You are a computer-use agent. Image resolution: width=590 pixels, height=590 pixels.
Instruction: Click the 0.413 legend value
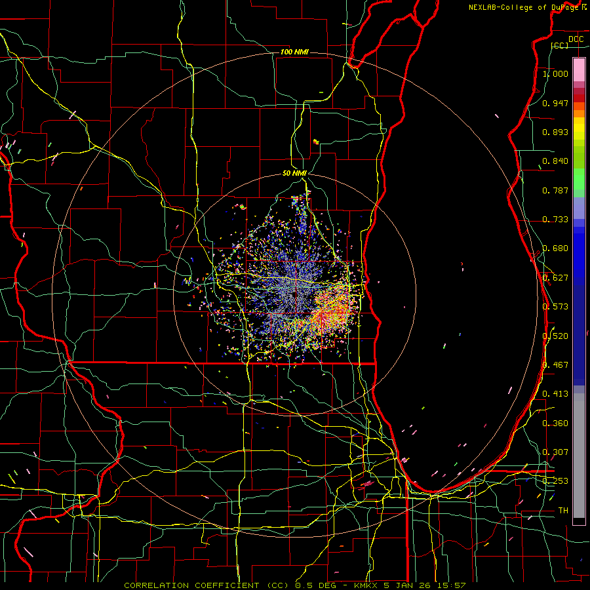(x=555, y=394)
